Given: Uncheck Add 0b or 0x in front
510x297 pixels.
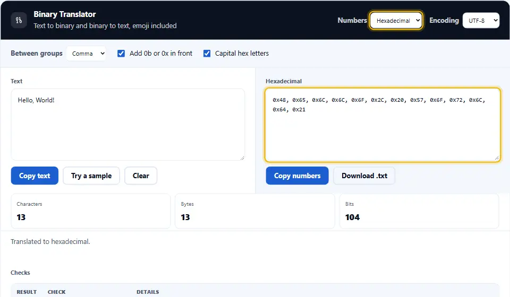Looking at the screenshot, I should [121, 54].
